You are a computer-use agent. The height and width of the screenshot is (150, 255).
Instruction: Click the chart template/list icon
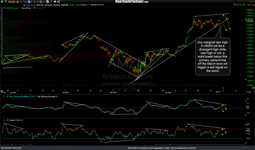(48, 2)
